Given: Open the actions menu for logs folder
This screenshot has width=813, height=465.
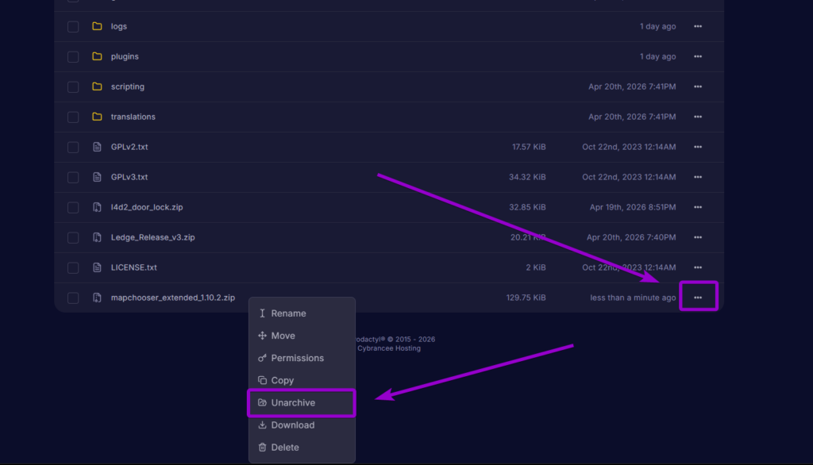Looking at the screenshot, I should click(698, 26).
